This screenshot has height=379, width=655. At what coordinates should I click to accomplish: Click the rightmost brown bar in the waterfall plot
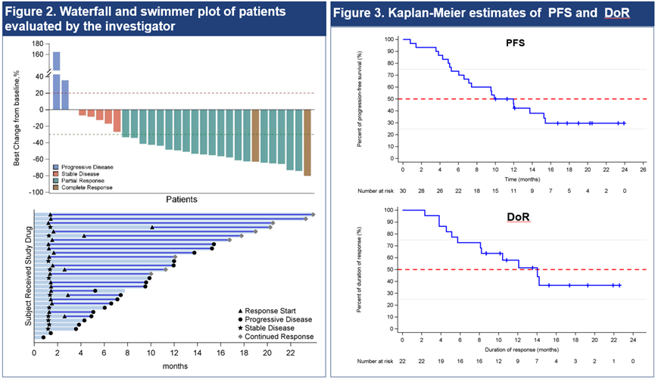307,143
